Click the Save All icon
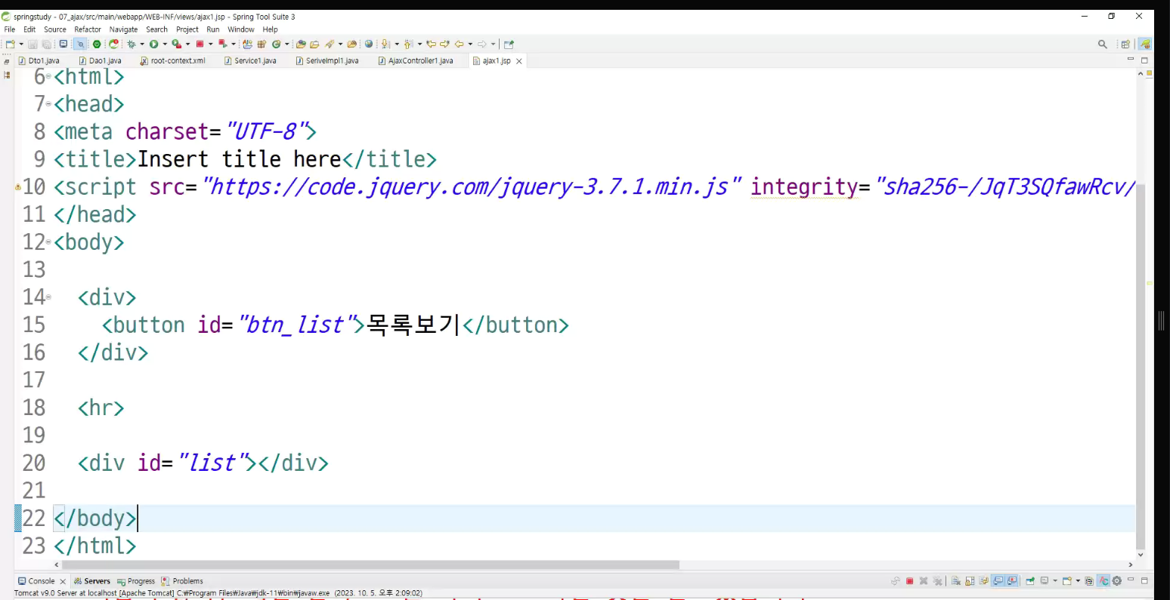Image resolution: width=1170 pixels, height=600 pixels. click(46, 44)
